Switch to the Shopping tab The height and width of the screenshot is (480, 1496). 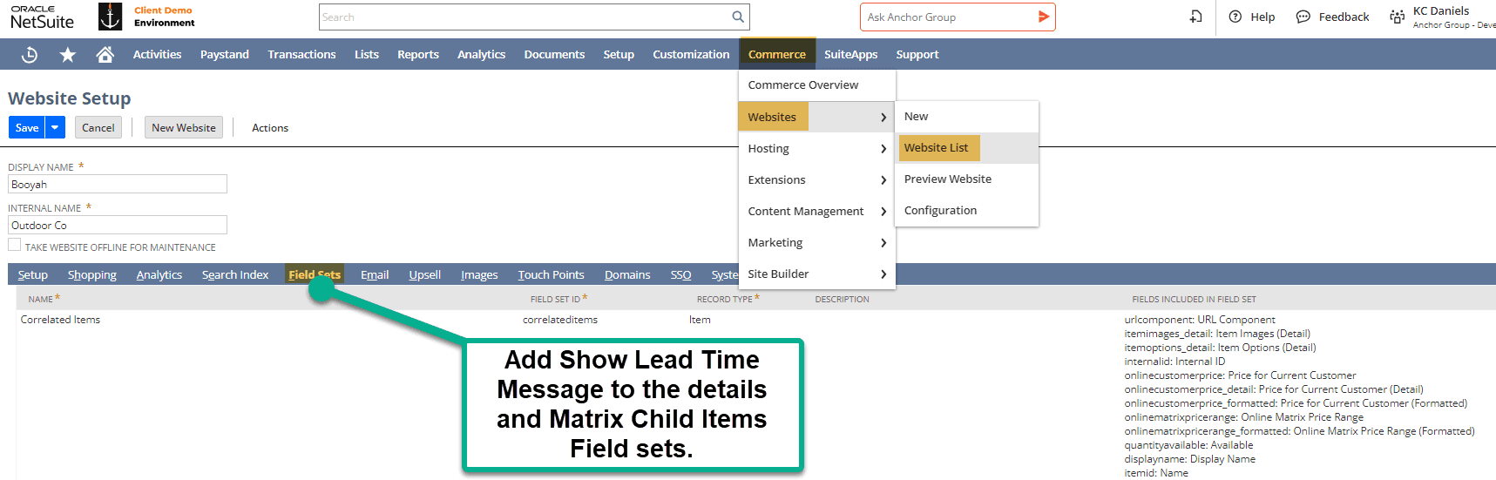click(92, 274)
